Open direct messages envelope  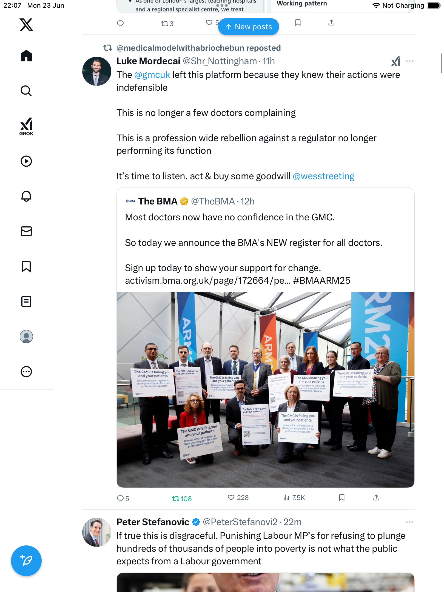point(26,231)
